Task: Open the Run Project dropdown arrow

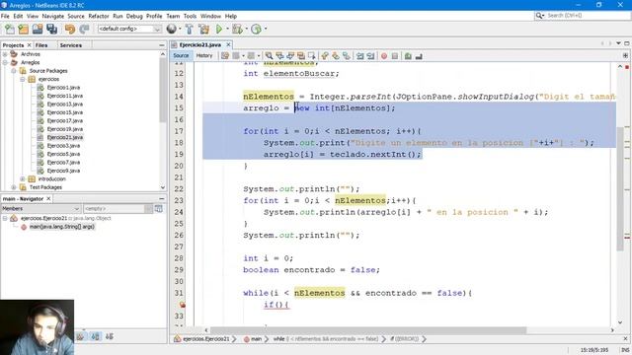Action: click(x=227, y=29)
